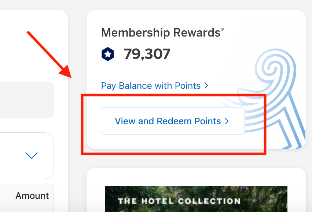The height and width of the screenshot is (212, 312).
Task: Click the blue hexagon icon beside the points total
Action: coord(108,54)
